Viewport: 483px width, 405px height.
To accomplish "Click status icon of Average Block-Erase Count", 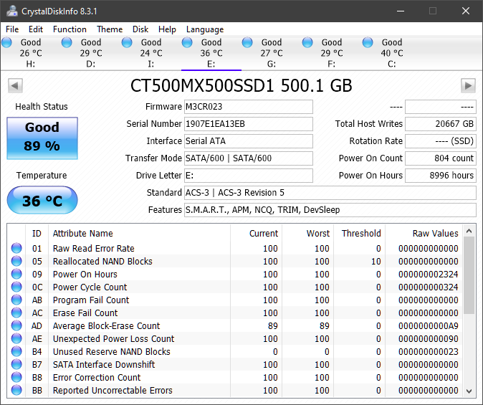I will [16, 325].
